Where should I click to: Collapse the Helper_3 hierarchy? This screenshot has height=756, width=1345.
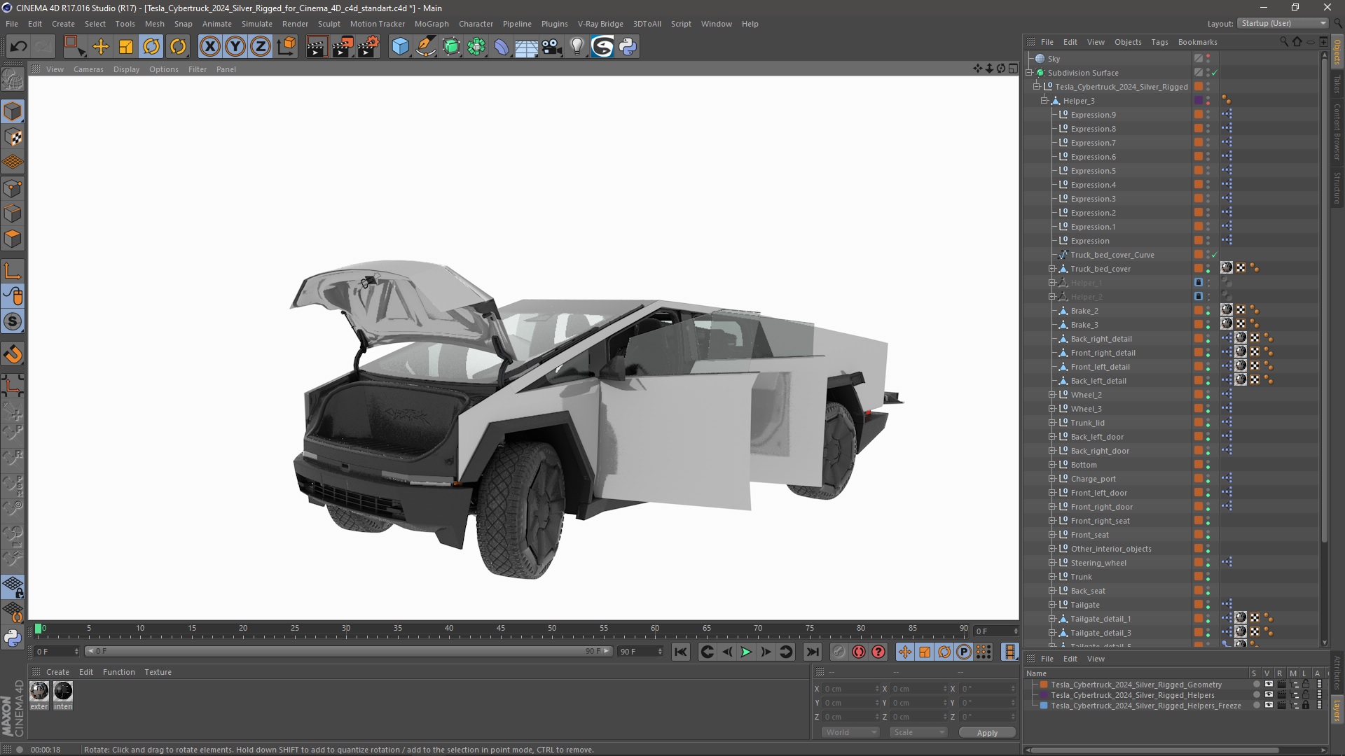pyautogui.click(x=1044, y=101)
